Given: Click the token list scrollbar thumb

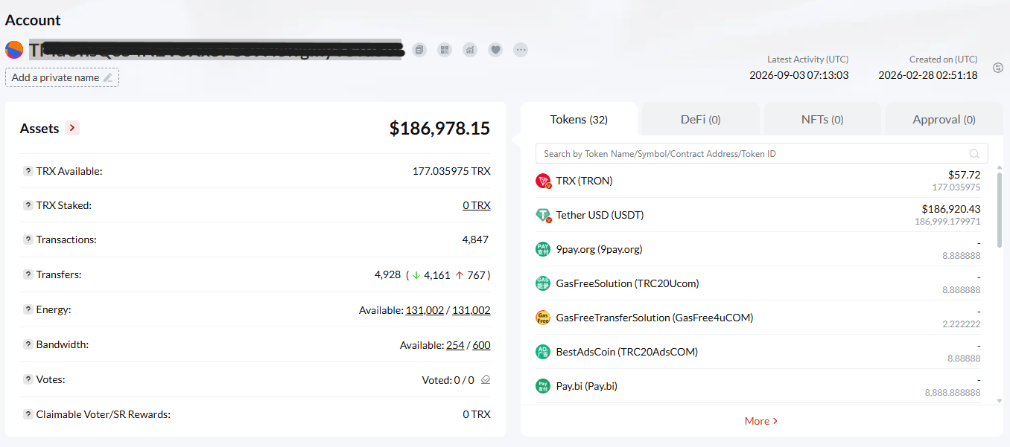Looking at the screenshot, I should [x=1000, y=209].
